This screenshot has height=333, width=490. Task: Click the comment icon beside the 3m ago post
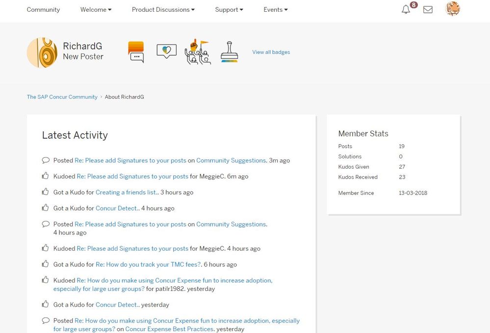click(x=46, y=160)
